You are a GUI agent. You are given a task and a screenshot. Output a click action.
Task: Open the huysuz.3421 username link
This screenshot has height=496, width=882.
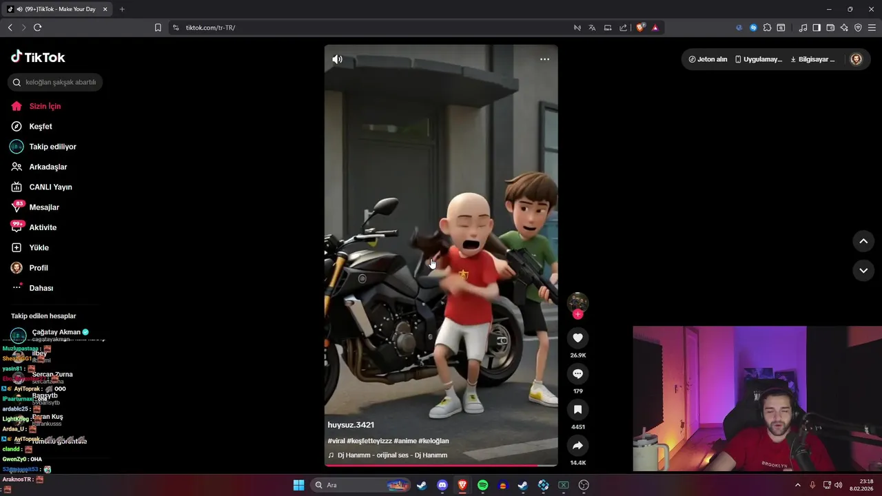pyautogui.click(x=351, y=425)
